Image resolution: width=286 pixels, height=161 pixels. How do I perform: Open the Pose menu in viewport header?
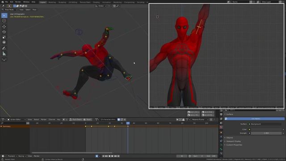coord(34,10)
